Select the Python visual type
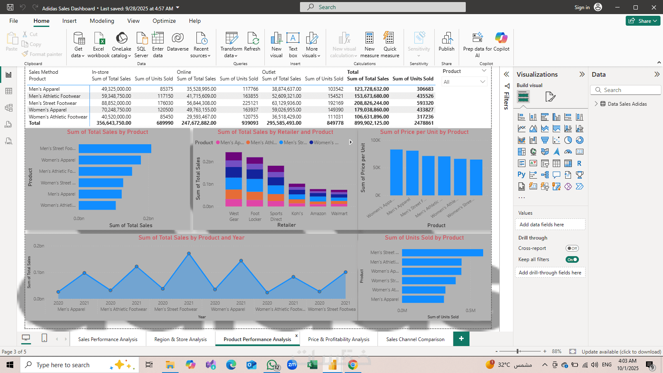663x373 pixels. (x=522, y=175)
